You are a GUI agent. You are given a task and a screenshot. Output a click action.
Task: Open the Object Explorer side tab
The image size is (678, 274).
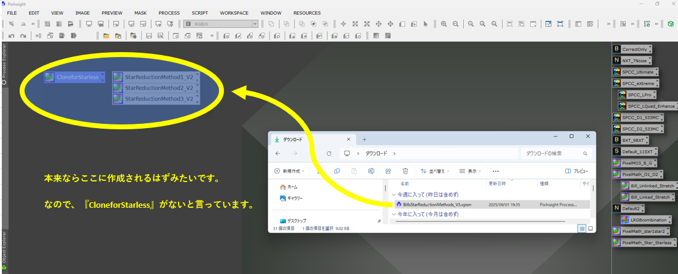(4, 251)
